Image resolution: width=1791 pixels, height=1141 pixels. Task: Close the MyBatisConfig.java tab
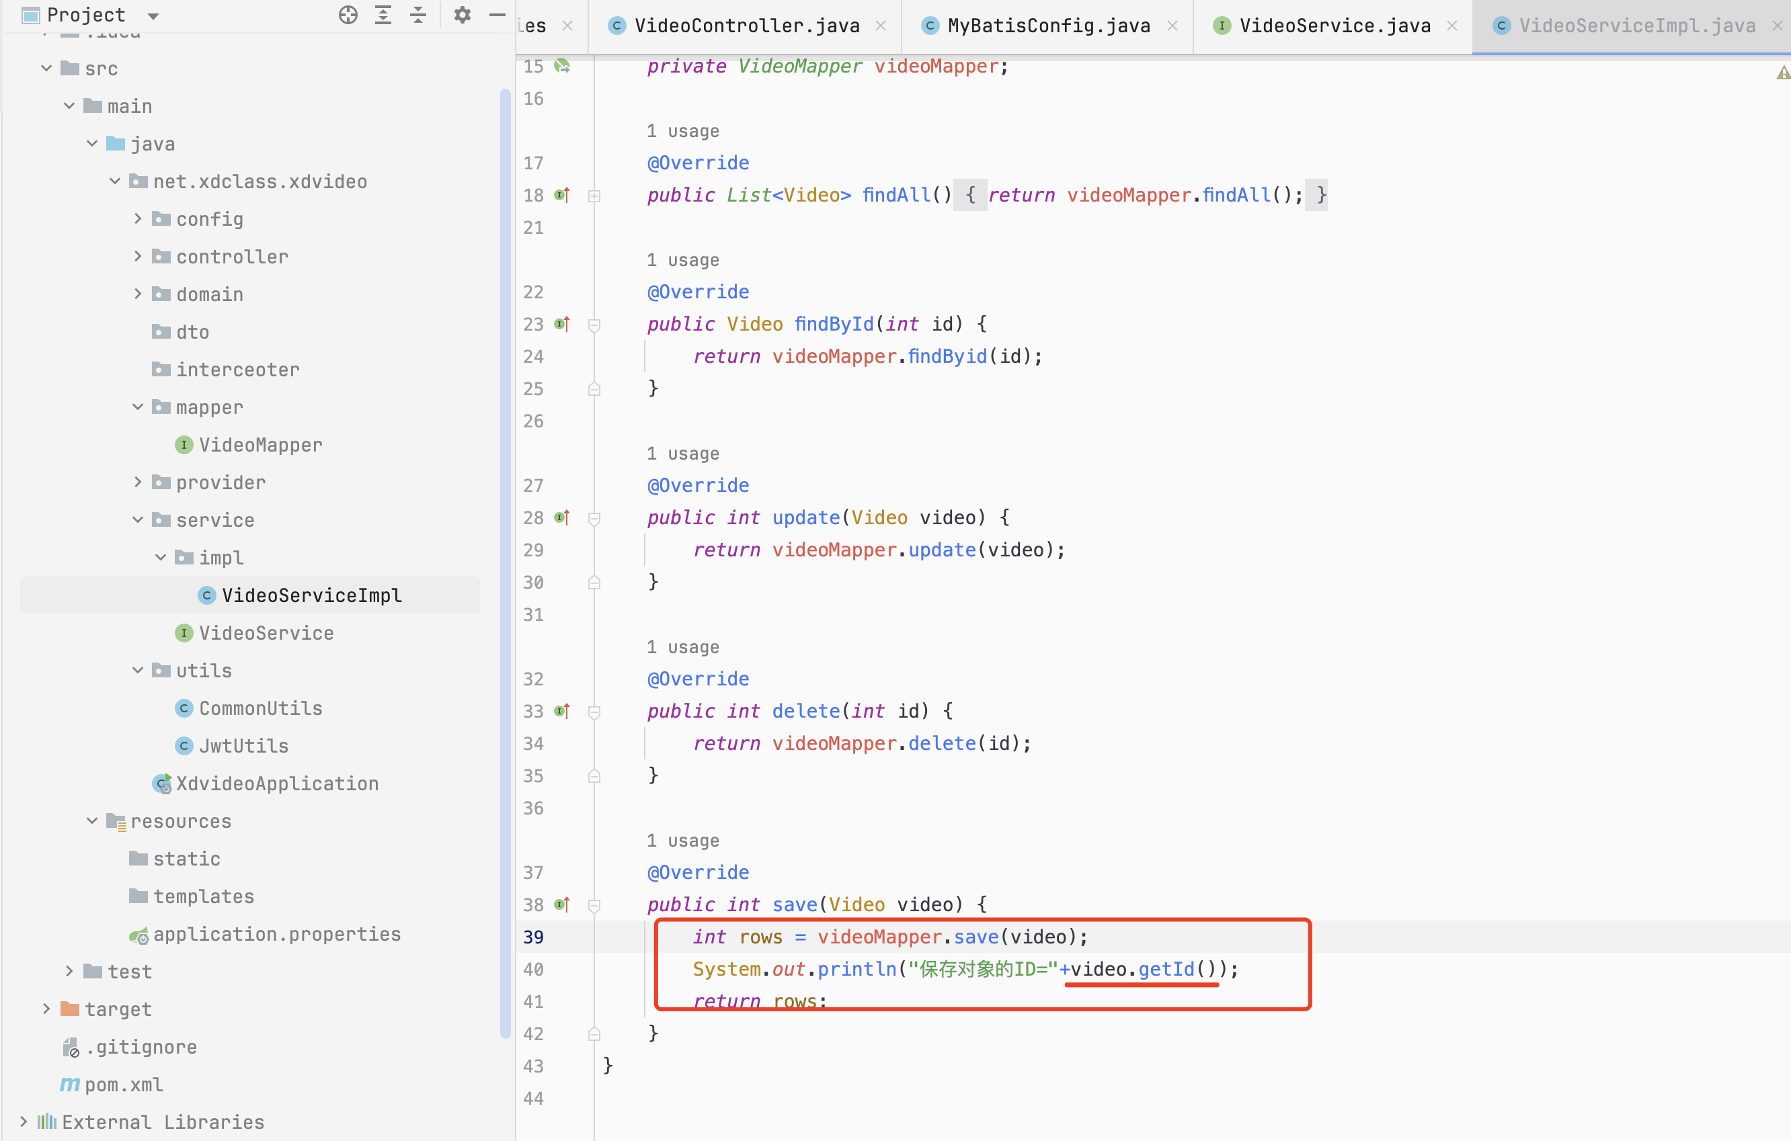(1172, 26)
